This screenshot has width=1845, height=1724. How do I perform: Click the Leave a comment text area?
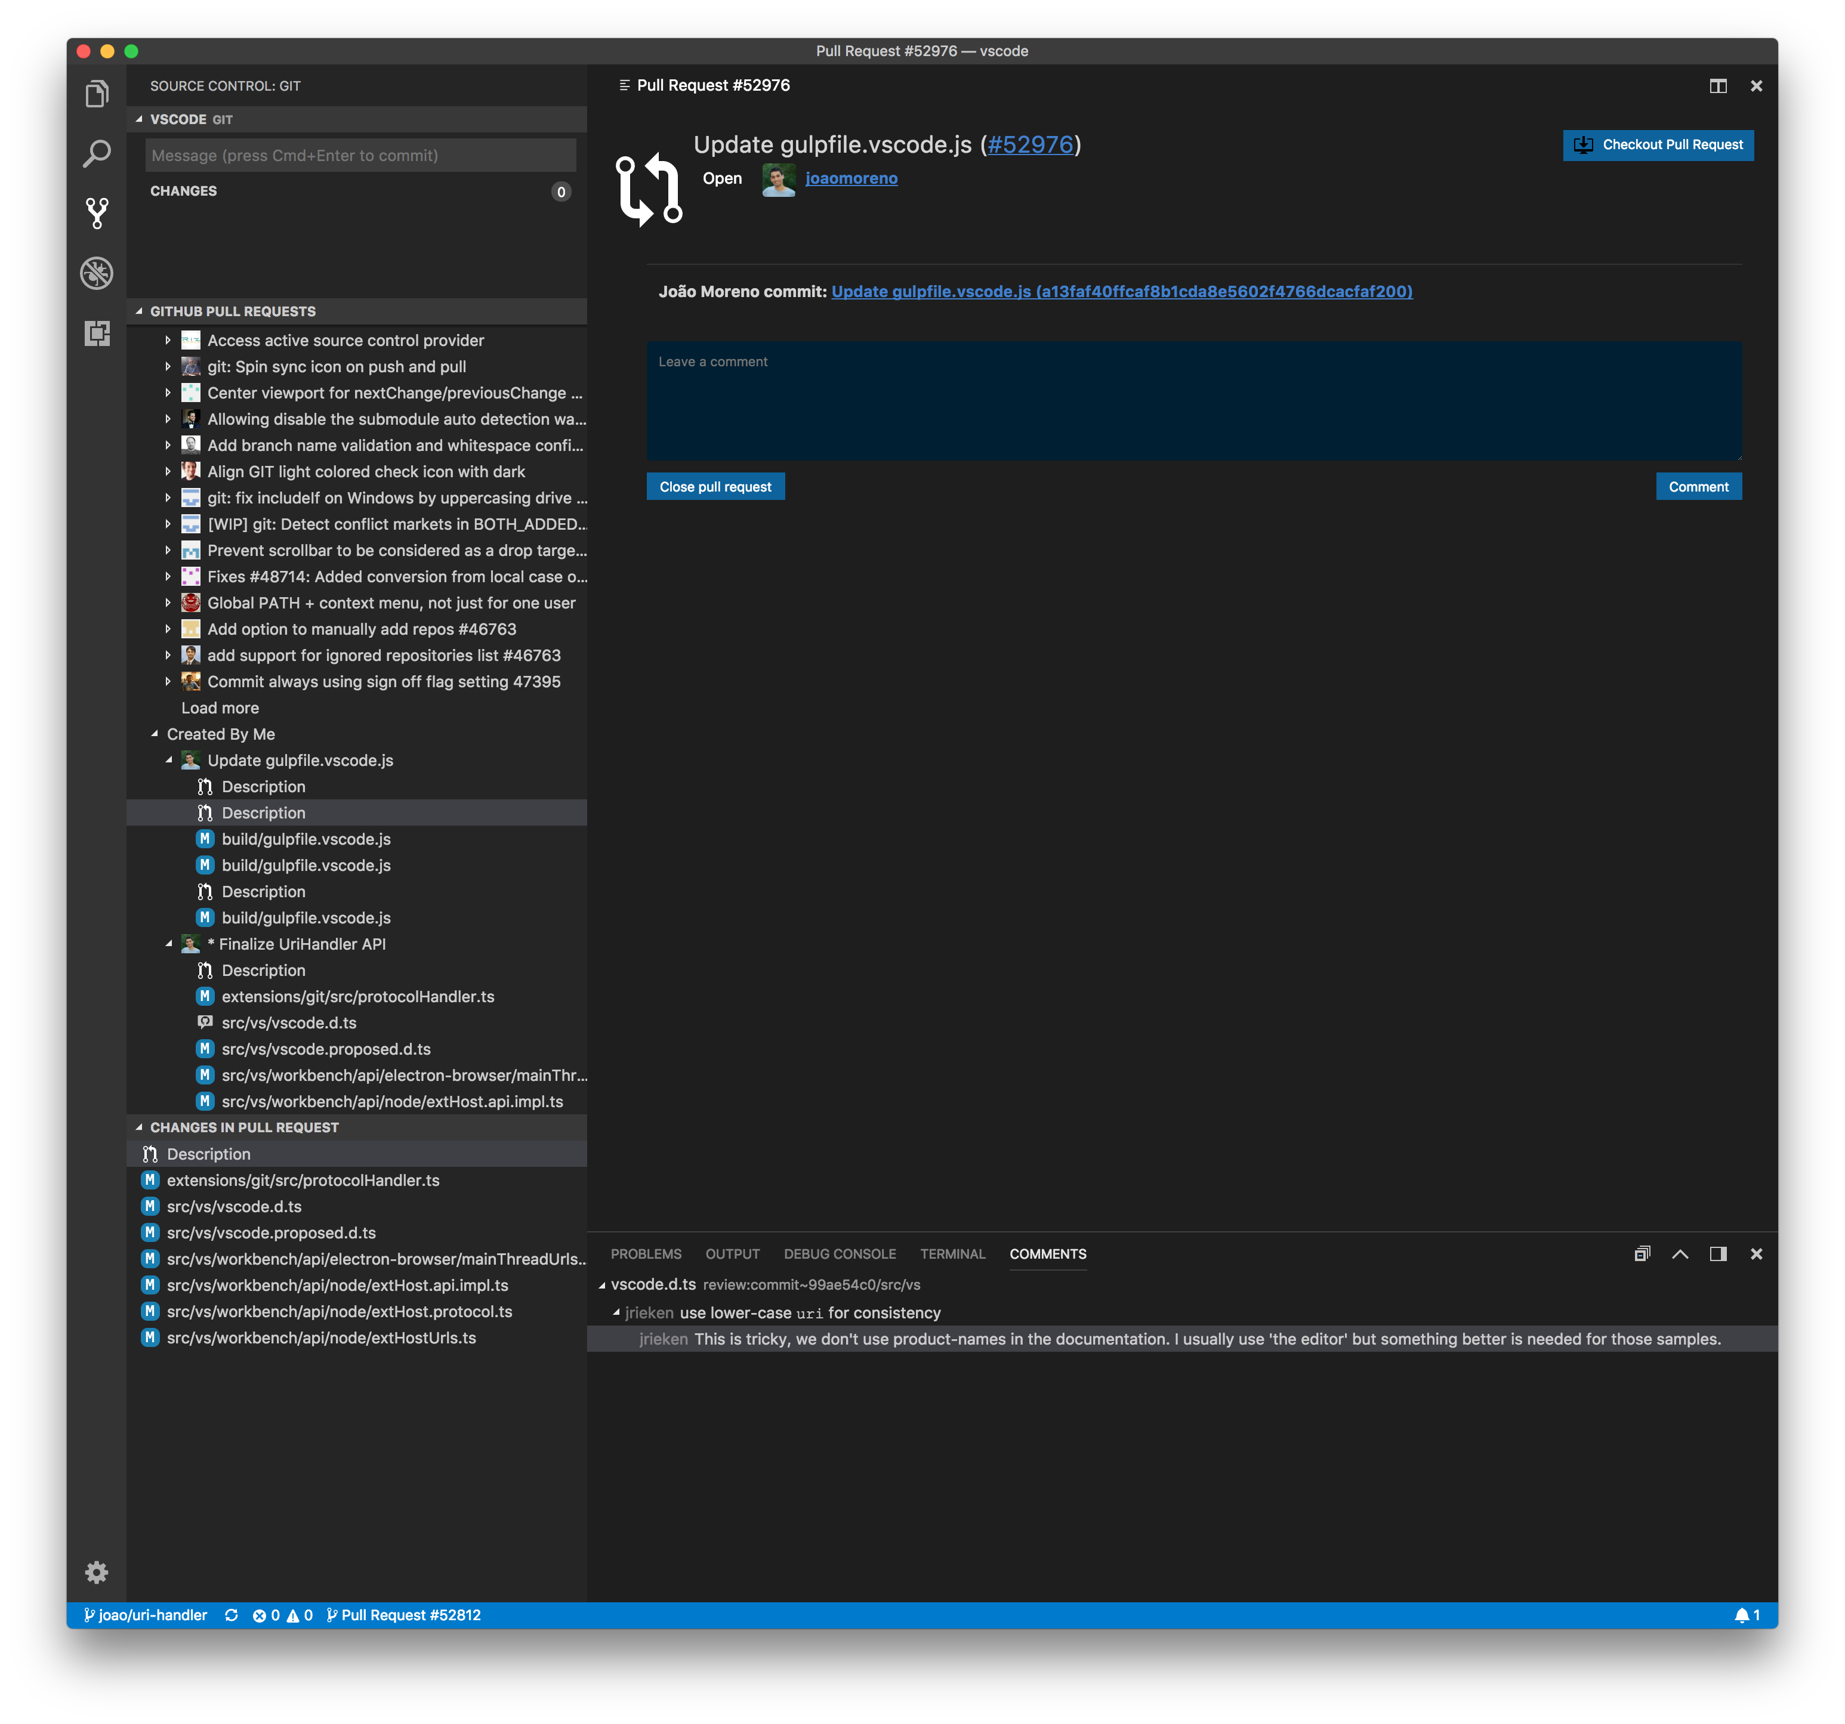click(1193, 401)
